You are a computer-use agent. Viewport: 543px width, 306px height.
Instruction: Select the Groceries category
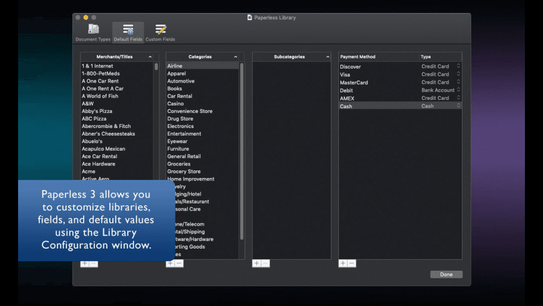point(202,164)
